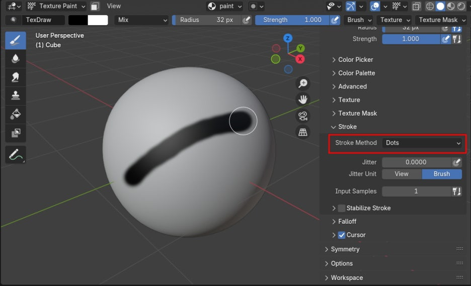Click the negative Y axis gizmo circle
The height and width of the screenshot is (286, 471).
pyautogui.click(x=275, y=59)
